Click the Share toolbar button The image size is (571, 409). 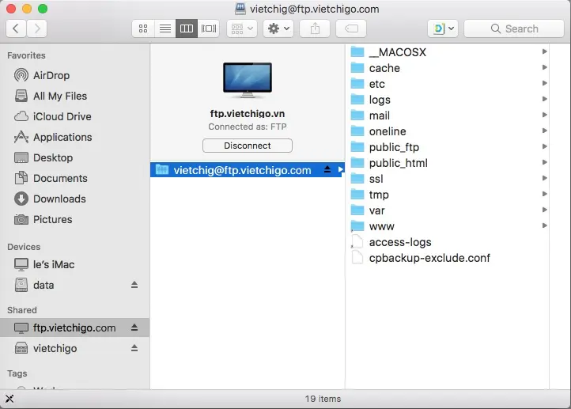[315, 28]
